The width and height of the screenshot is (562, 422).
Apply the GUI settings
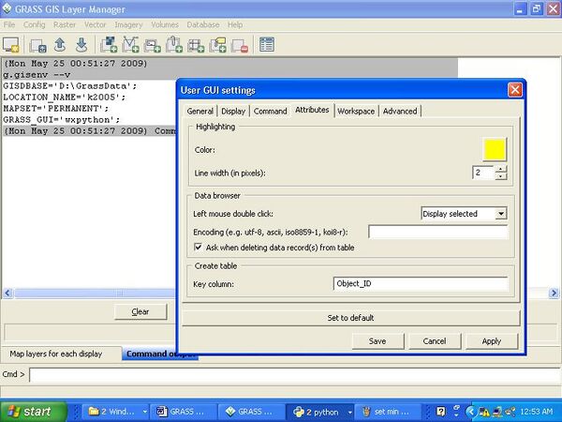492,341
